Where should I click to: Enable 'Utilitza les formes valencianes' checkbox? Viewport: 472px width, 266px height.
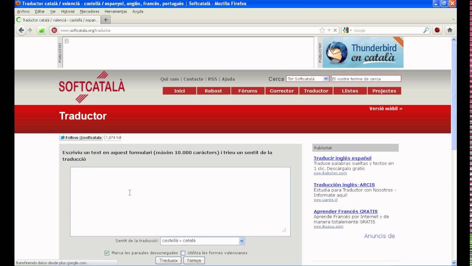[183, 253]
